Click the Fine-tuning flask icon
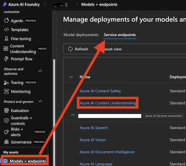Screen dimensions: 186x166 point(6,39)
